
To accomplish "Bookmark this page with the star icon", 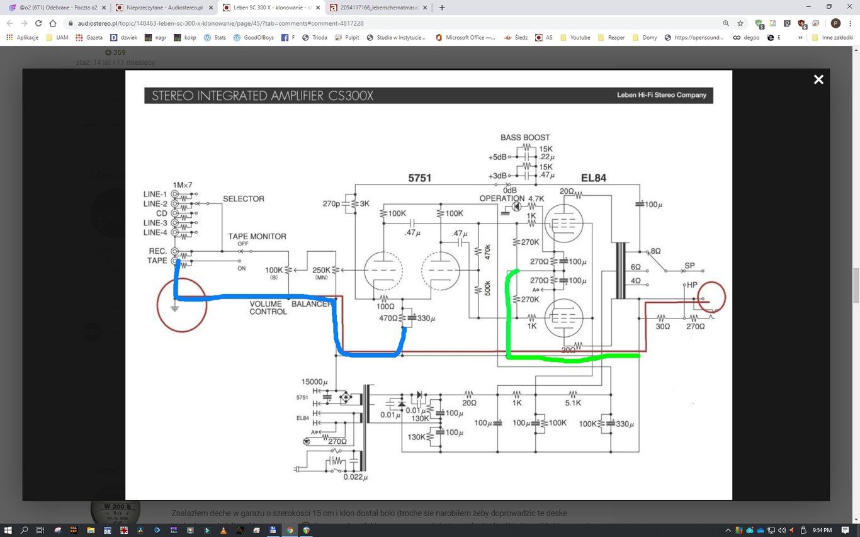I will [x=740, y=23].
